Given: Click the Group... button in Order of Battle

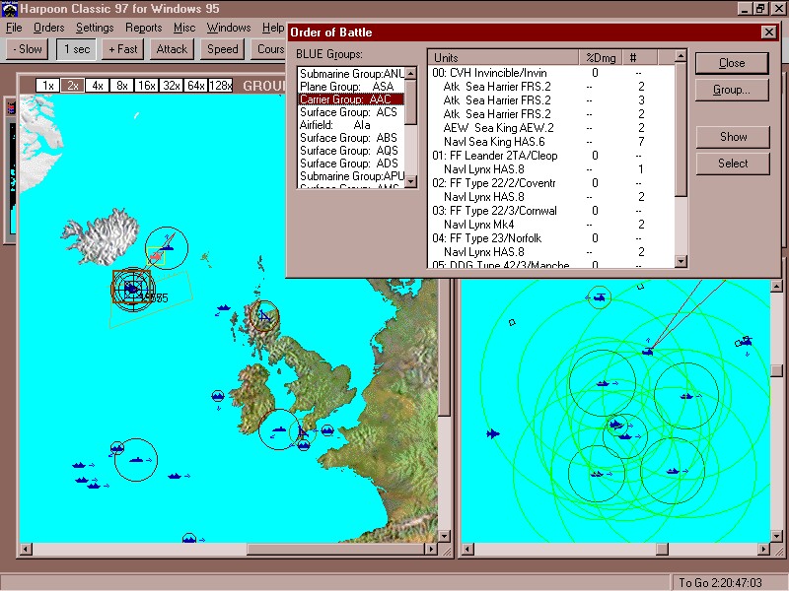Looking at the screenshot, I should [x=732, y=90].
